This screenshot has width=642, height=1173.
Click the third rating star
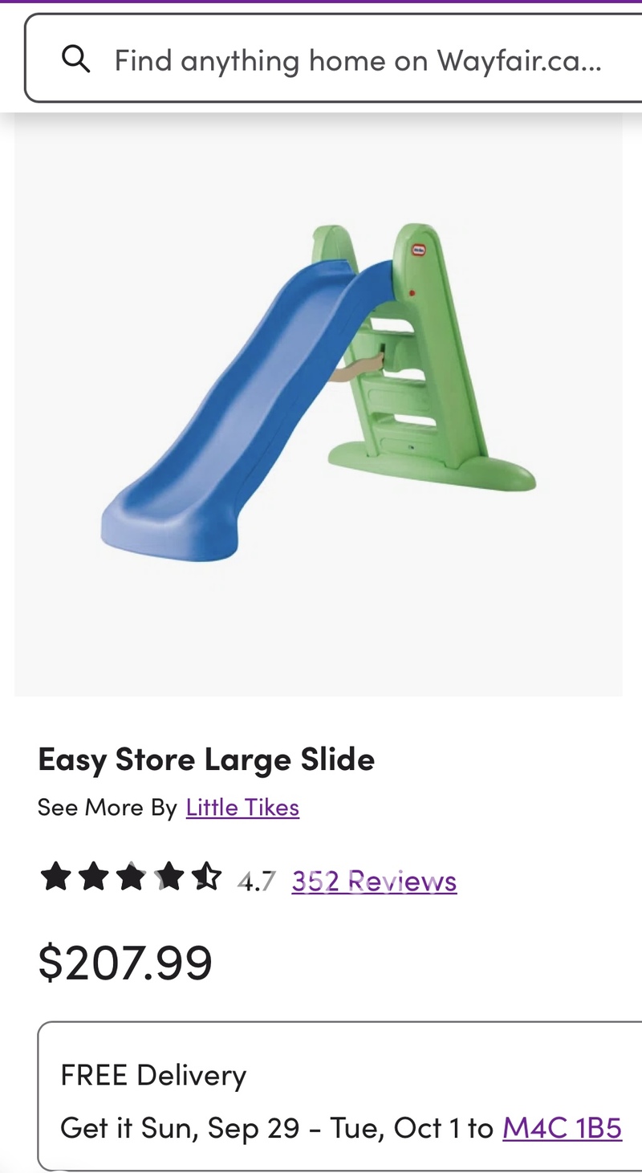click(x=131, y=877)
